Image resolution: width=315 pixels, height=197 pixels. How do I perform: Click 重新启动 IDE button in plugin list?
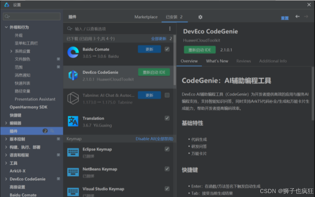click(154, 72)
